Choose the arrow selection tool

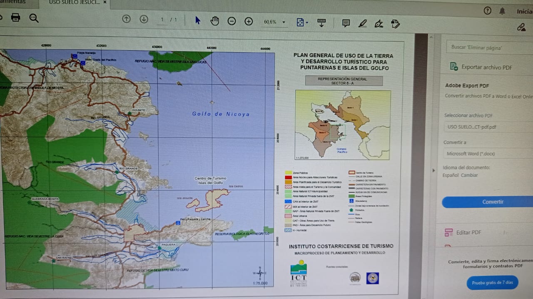click(198, 20)
